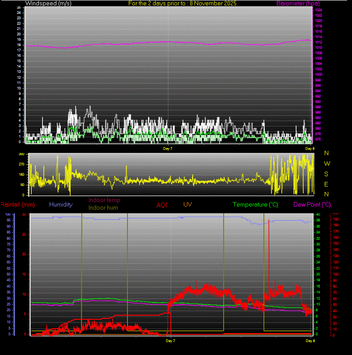Select the Humidity legend label
The image size is (352, 355).
click(61, 204)
